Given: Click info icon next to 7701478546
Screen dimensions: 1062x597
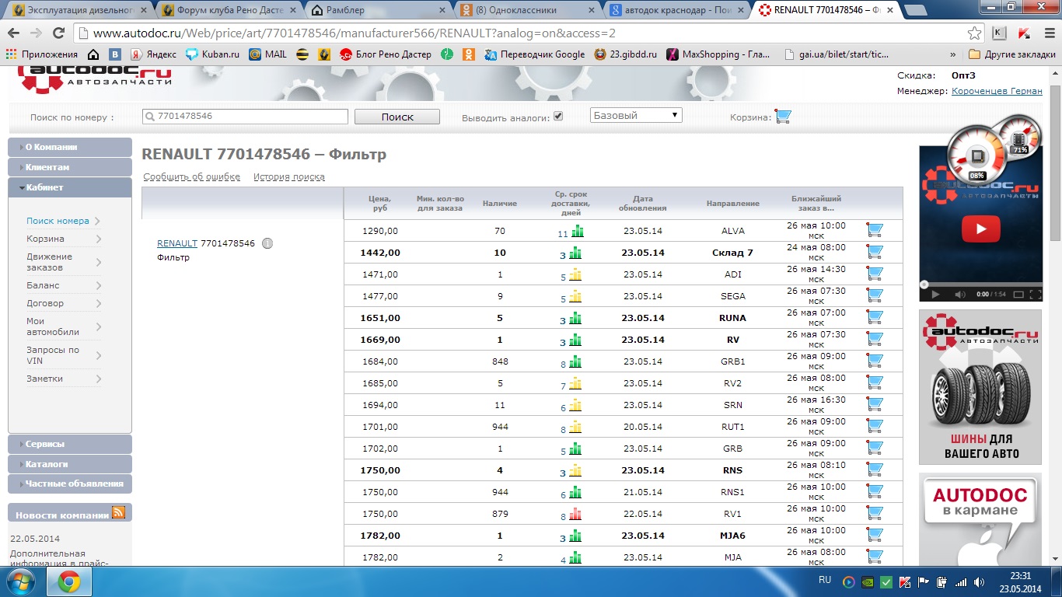Looking at the screenshot, I should point(267,243).
